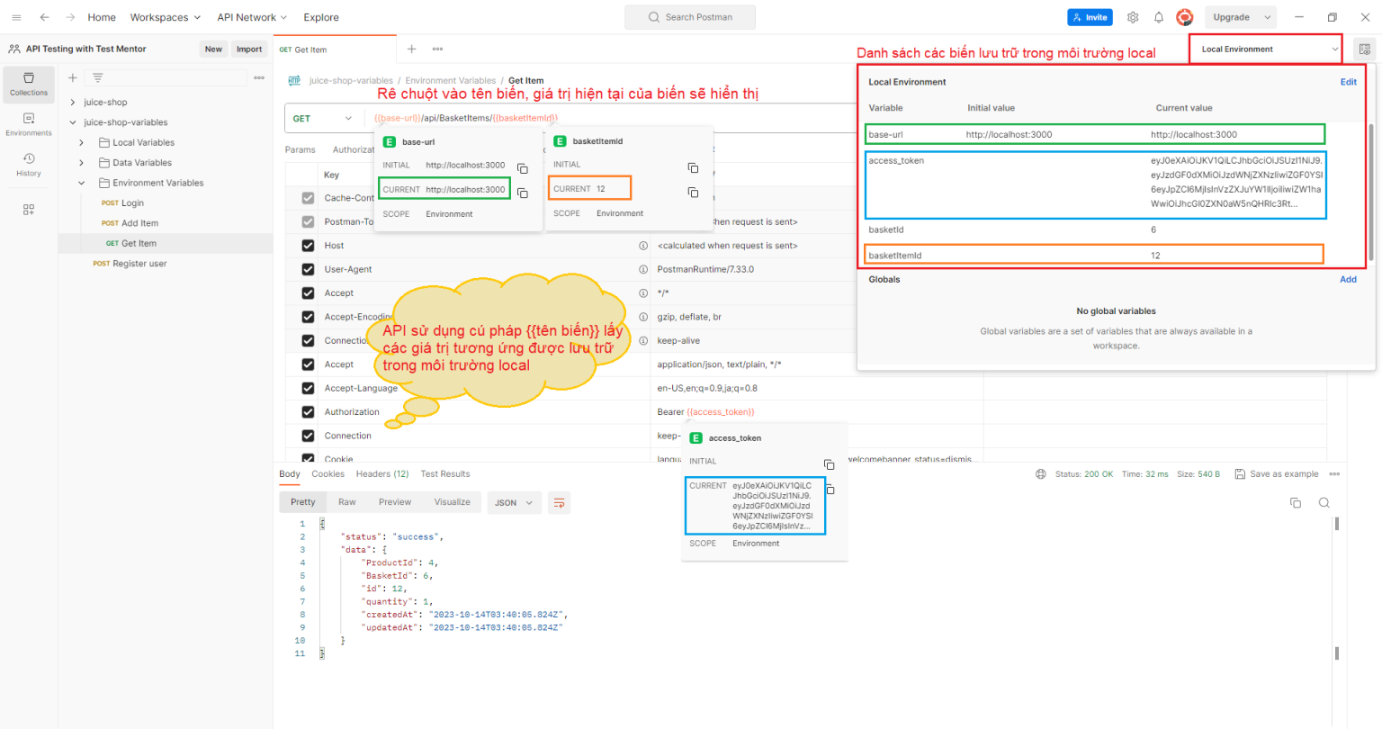Open the settings gear icon
Screen dimensions: 1382x729
pyautogui.click(x=1133, y=17)
